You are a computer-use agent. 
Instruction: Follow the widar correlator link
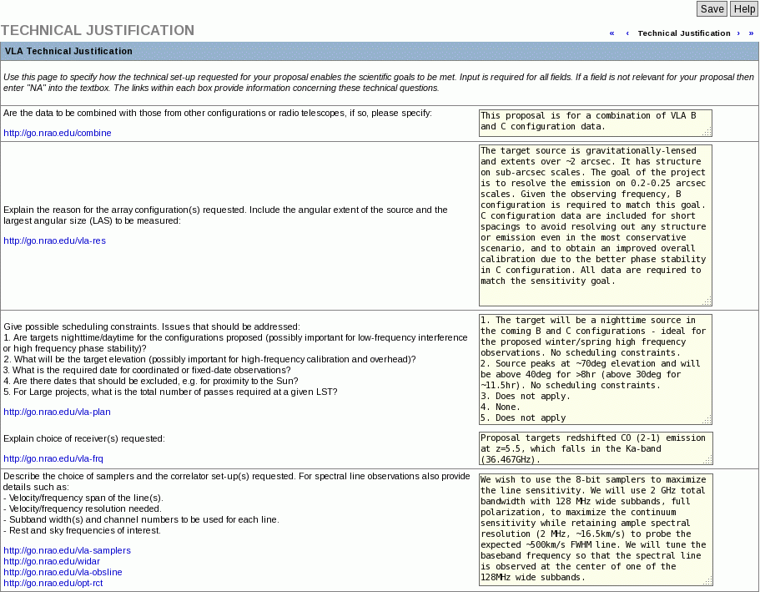(x=51, y=561)
